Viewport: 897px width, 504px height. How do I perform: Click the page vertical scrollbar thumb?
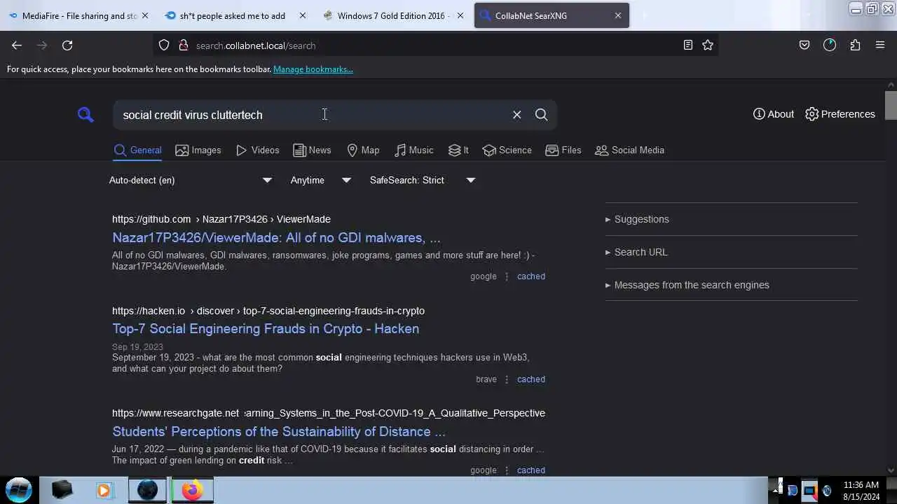tap(891, 105)
